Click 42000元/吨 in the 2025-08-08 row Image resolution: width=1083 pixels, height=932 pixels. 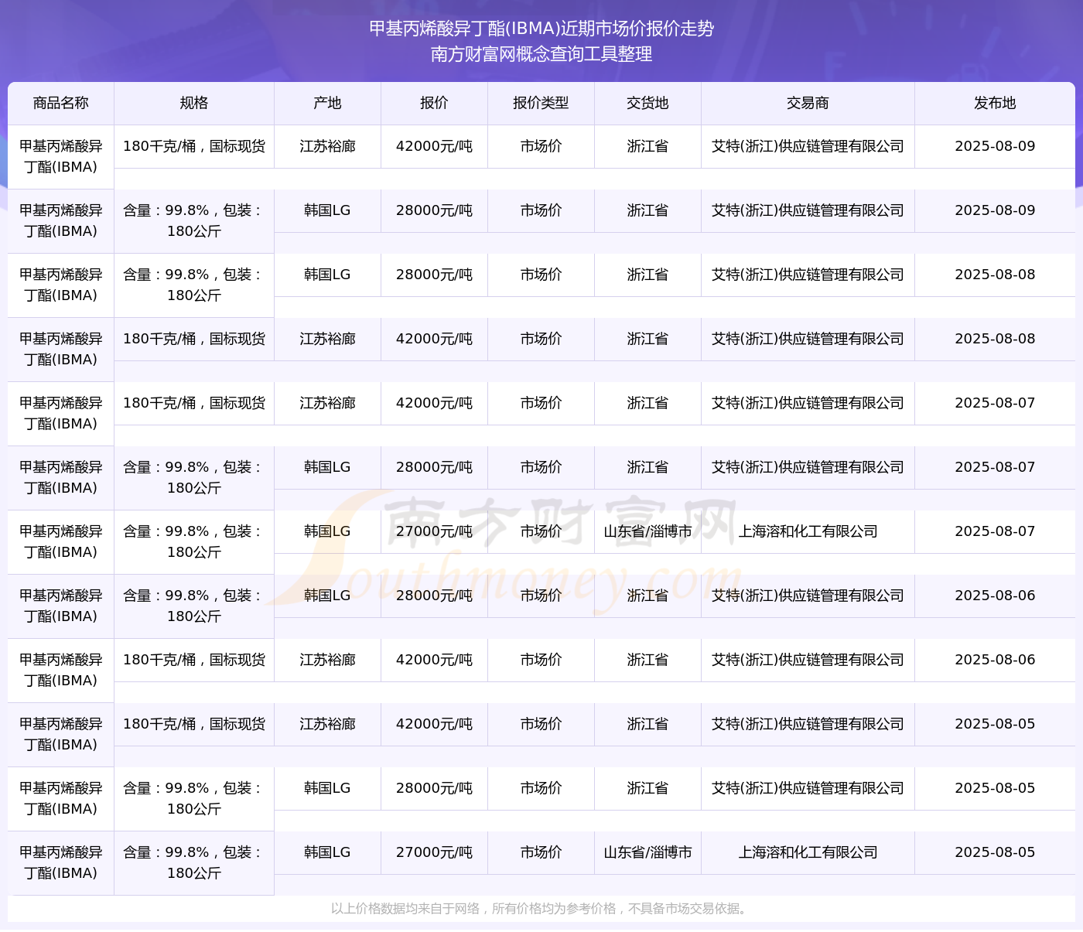click(434, 339)
